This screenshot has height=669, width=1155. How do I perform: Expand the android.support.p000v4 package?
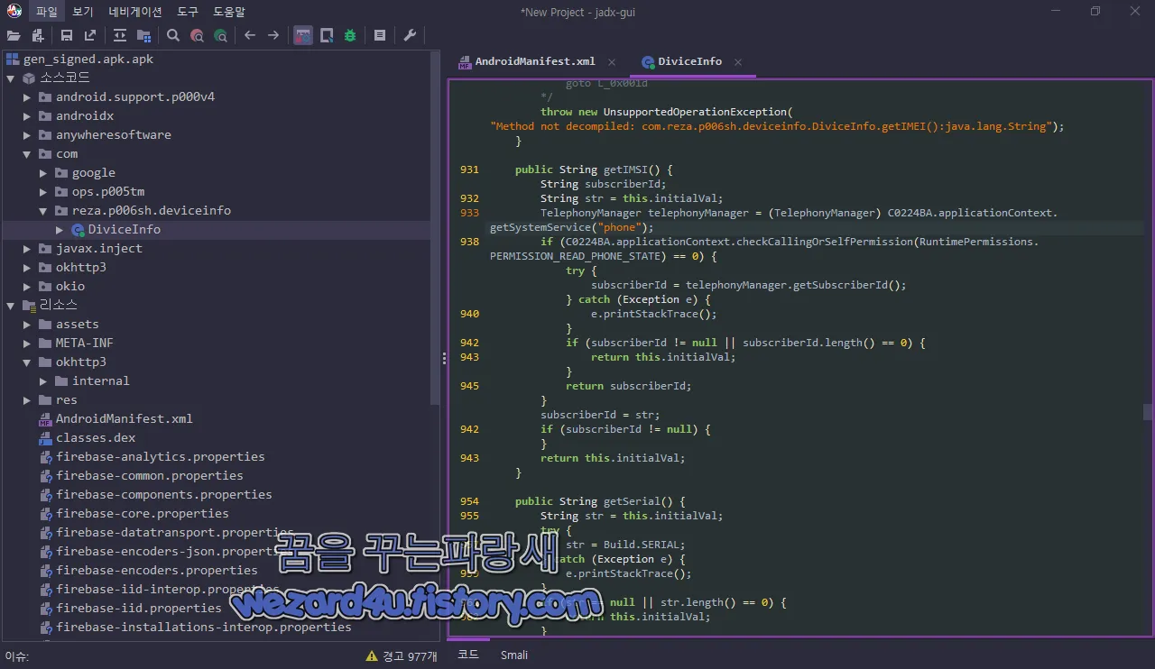tap(27, 97)
